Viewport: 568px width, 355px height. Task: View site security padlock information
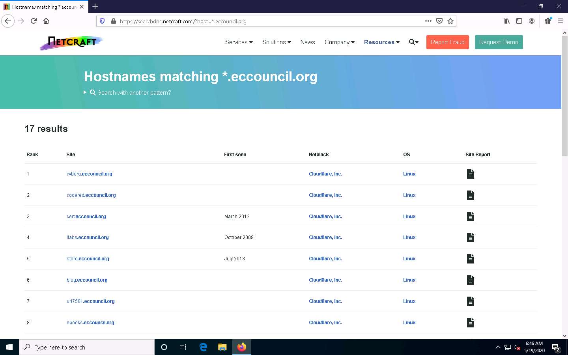(113, 21)
